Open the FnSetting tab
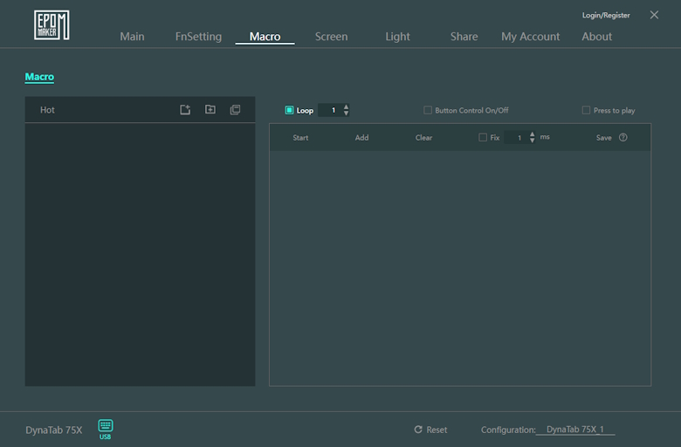This screenshot has width=681, height=447. (x=198, y=37)
